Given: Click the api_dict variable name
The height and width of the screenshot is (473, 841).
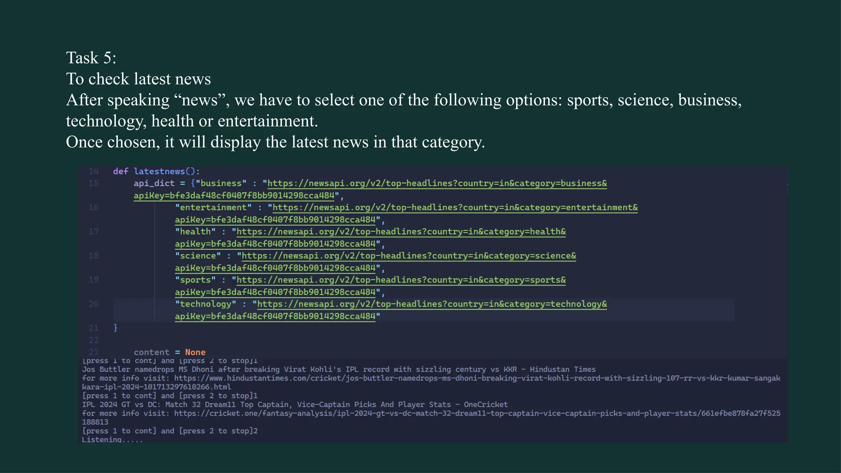Looking at the screenshot, I should pyautogui.click(x=154, y=184).
